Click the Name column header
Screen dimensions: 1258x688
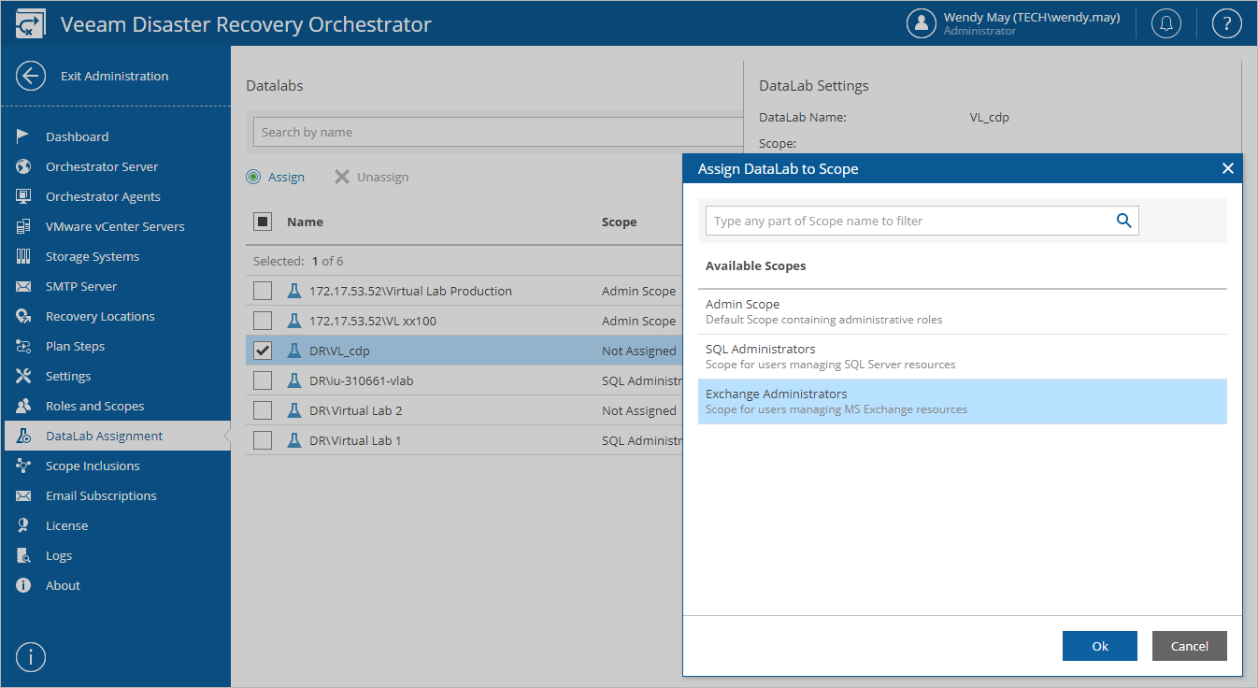click(x=305, y=222)
